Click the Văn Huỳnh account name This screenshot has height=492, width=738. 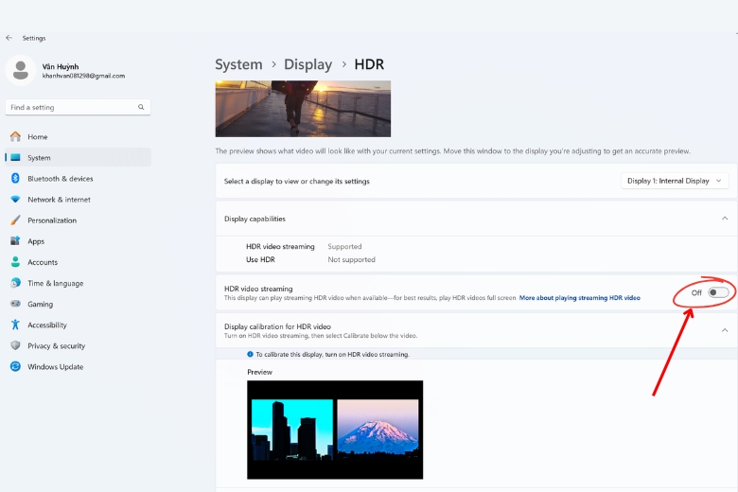click(x=61, y=66)
